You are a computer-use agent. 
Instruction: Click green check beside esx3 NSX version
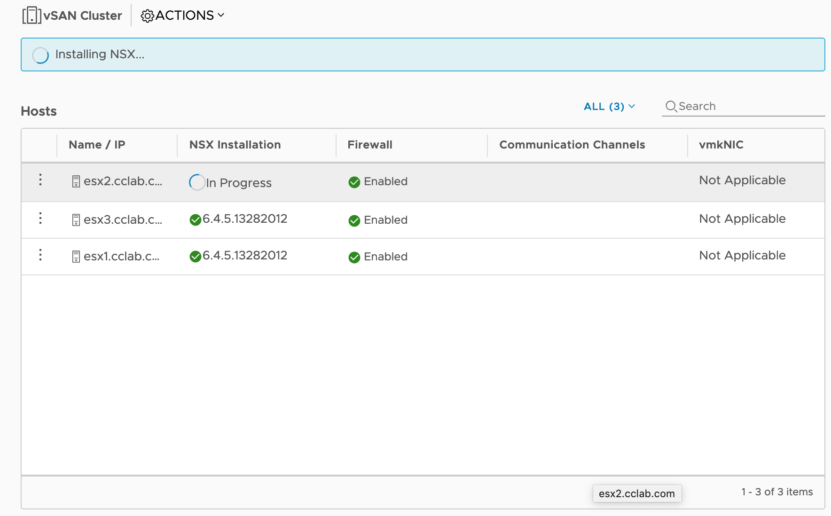[x=196, y=219]
